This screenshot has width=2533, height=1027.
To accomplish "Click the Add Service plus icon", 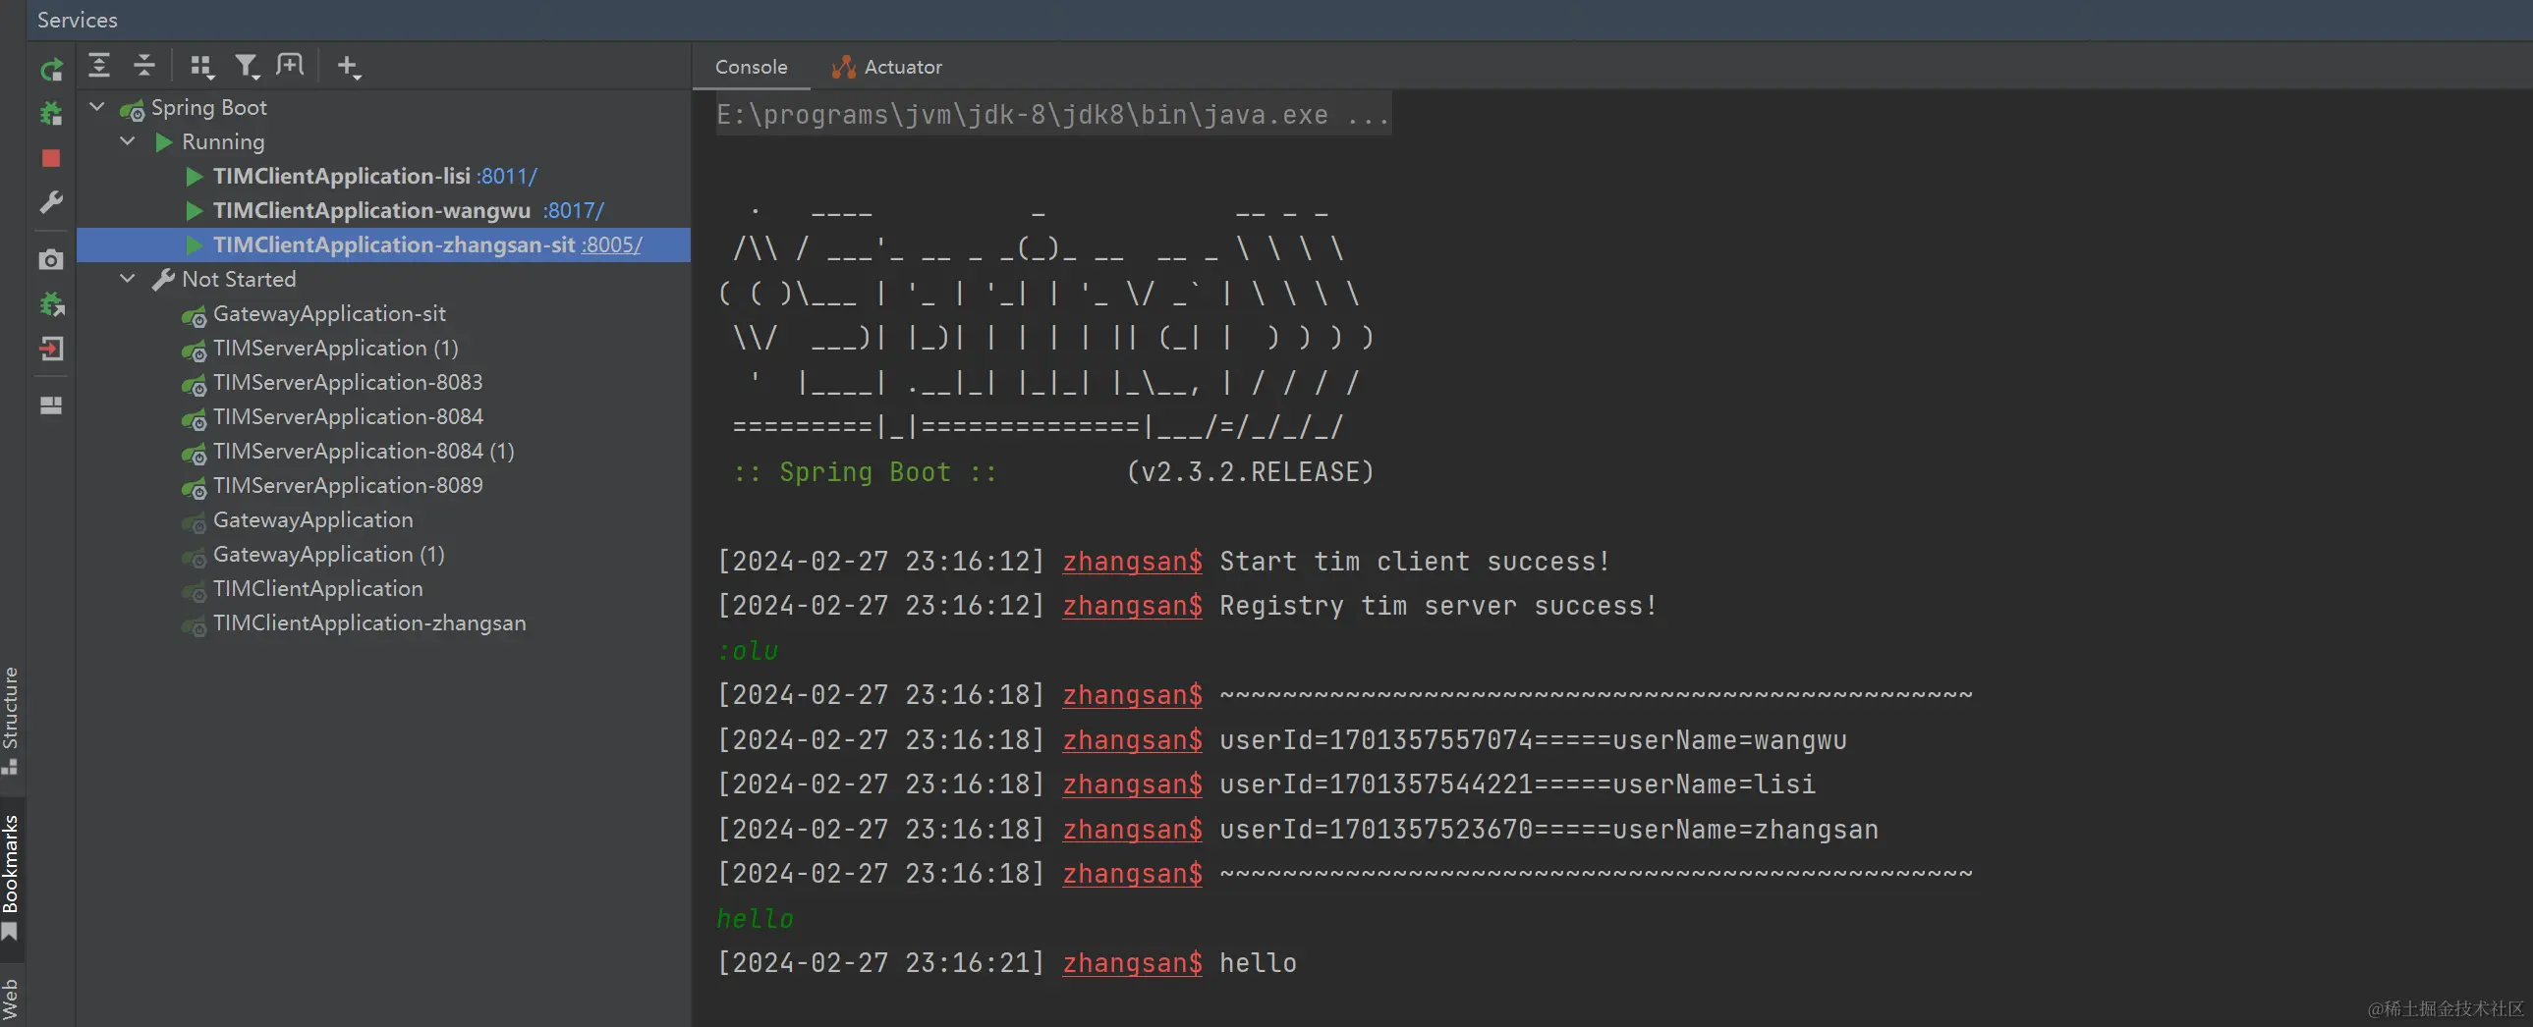I will pyautogui.click(x=348, y=66).
